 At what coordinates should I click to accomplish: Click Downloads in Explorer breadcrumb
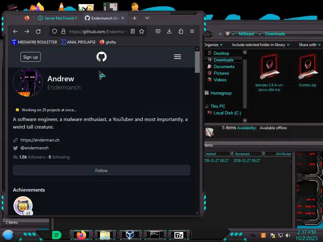coord(275,34)
